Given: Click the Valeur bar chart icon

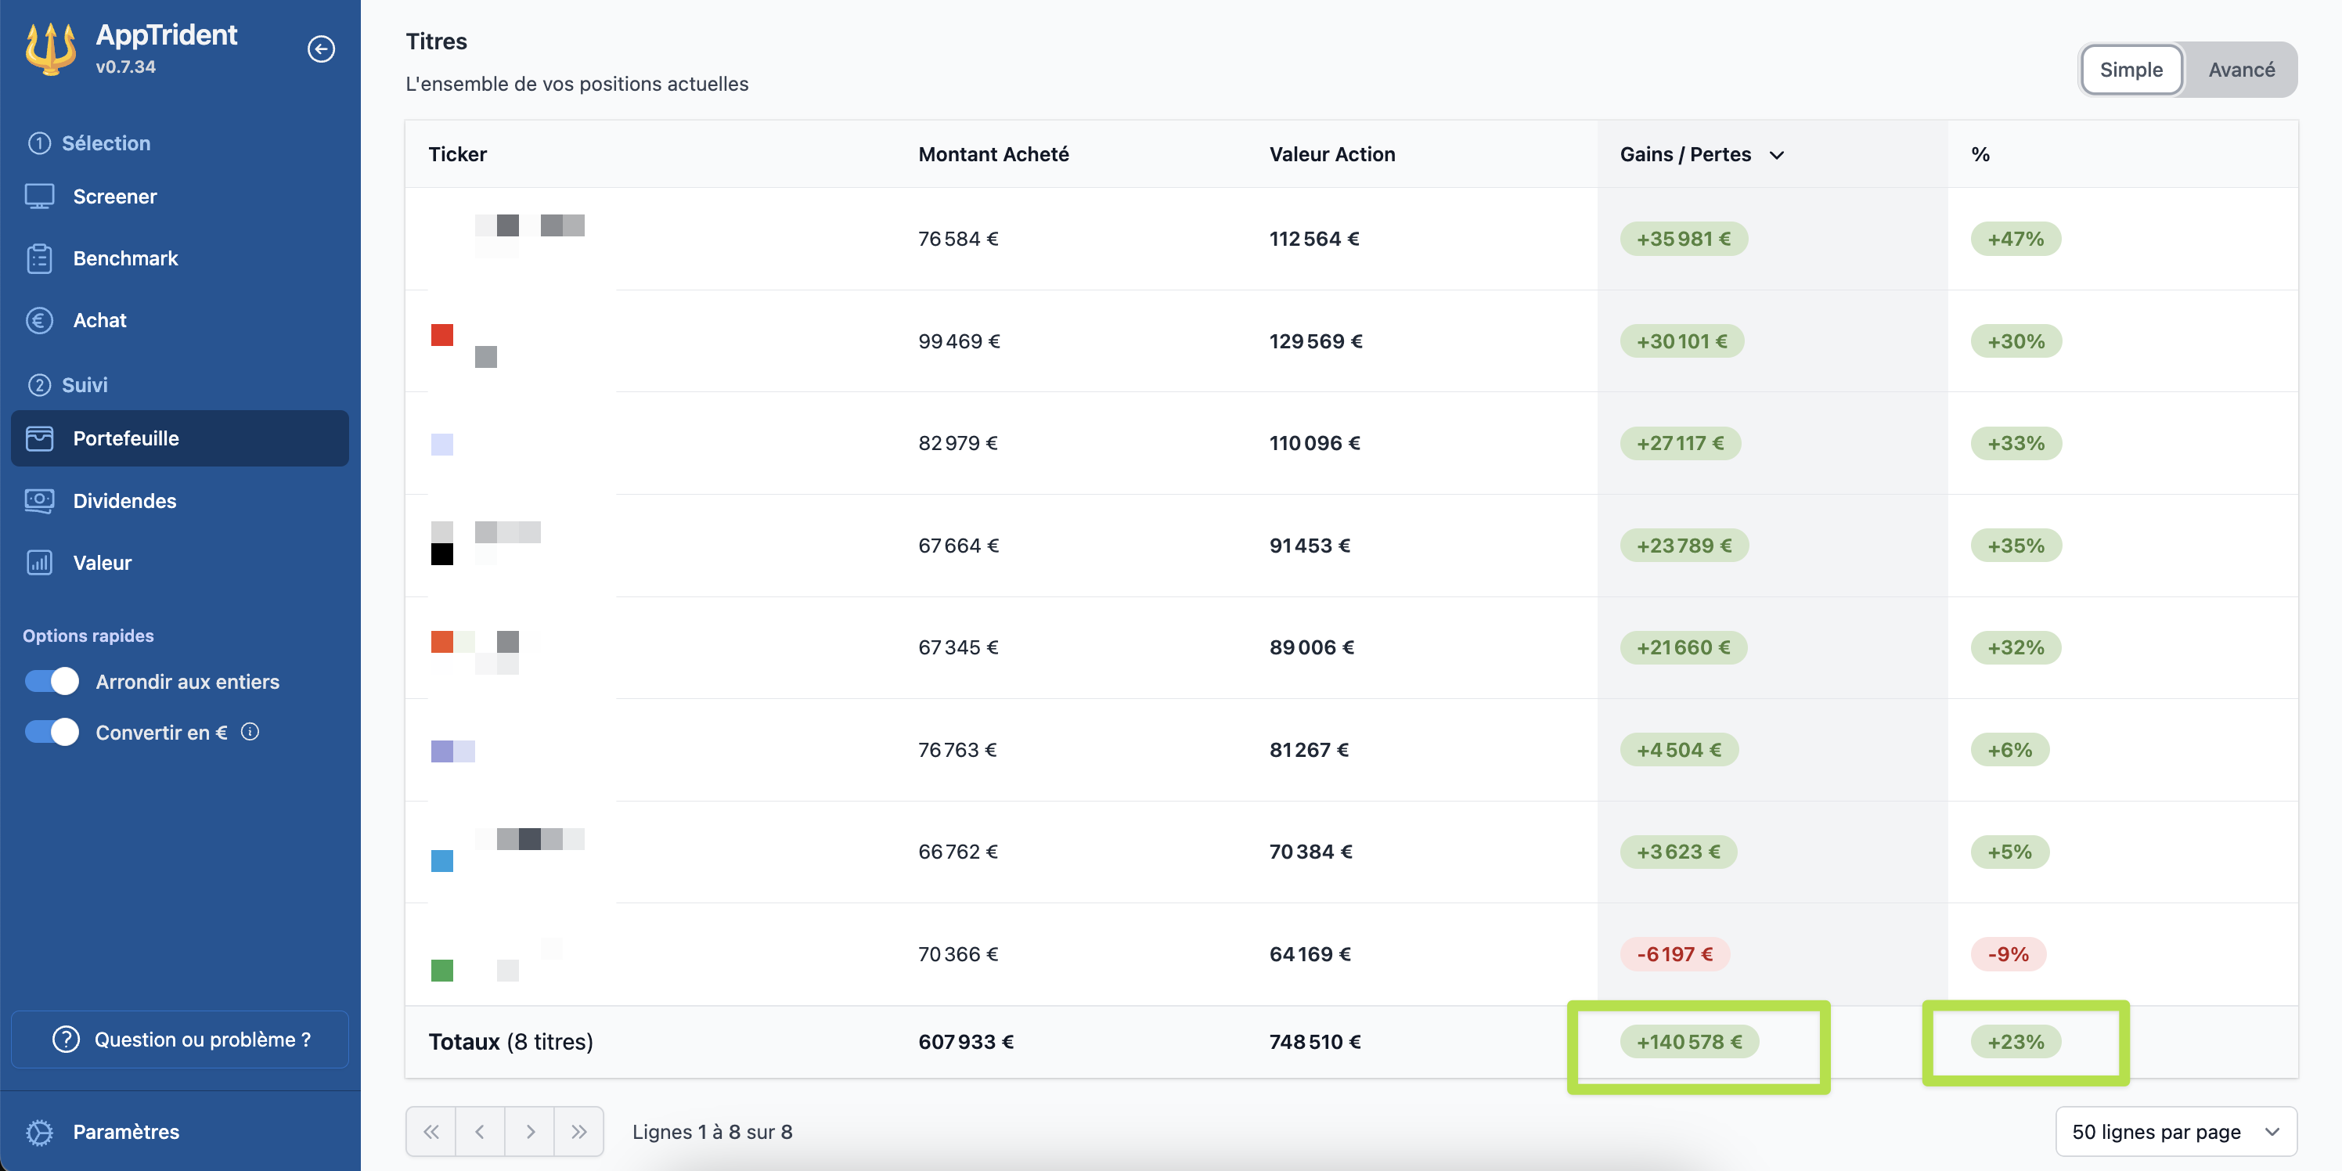Looking at the screenshot, I should (39, 563).
